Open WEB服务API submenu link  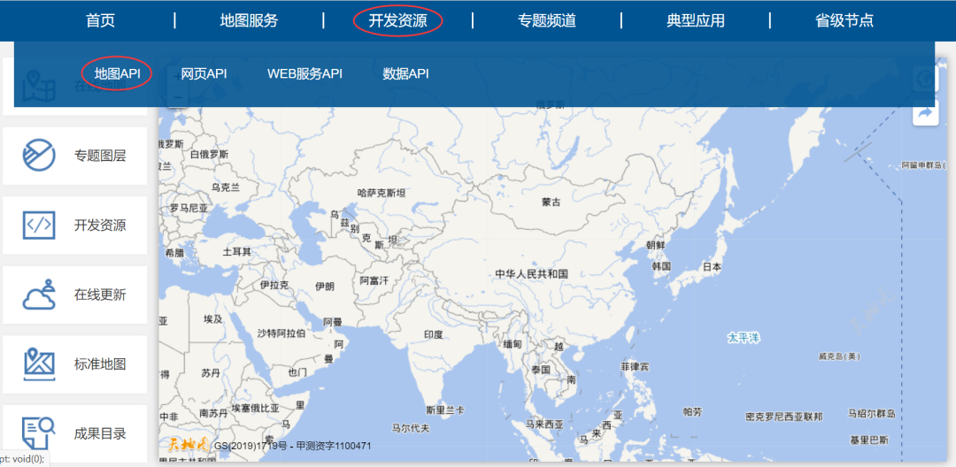coord(305,73)
